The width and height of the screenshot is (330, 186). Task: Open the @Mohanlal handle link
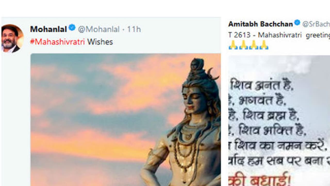(x=99, y=29)
